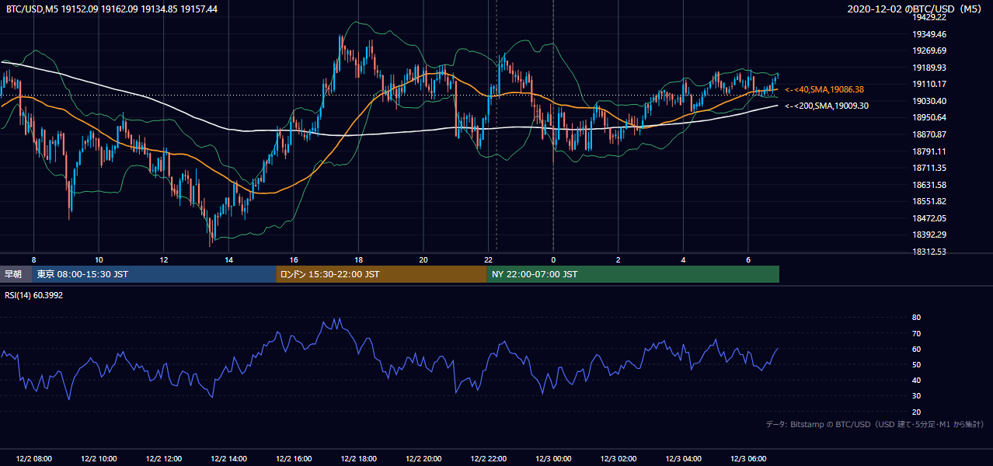Click the 19269.69 price axis label

tap(929, 50)
